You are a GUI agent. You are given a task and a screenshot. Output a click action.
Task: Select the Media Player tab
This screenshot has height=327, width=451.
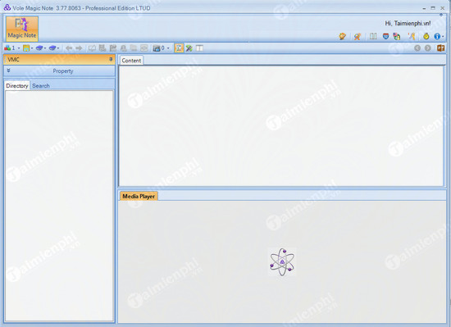139,196
